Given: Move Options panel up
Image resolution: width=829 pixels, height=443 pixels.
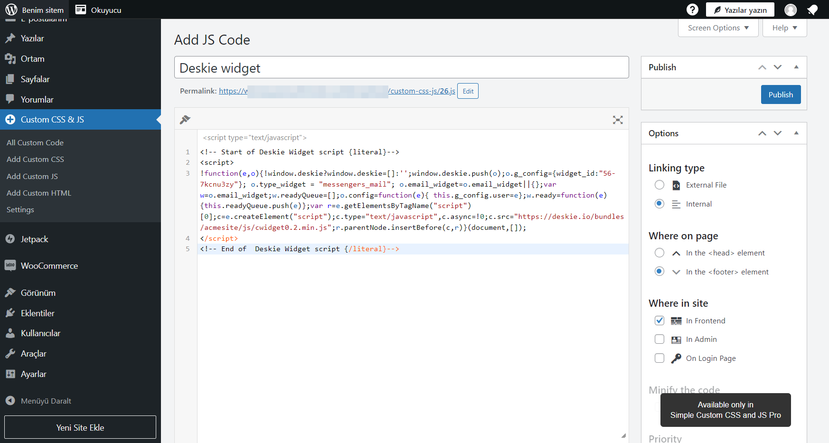Looking at the screenshot, I should tap(762, 133).
